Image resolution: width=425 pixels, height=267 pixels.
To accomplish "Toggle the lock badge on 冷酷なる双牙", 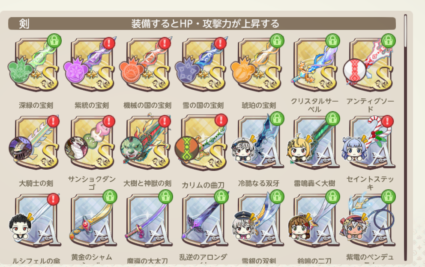I will pyautogui.click(x=277, y=119).
